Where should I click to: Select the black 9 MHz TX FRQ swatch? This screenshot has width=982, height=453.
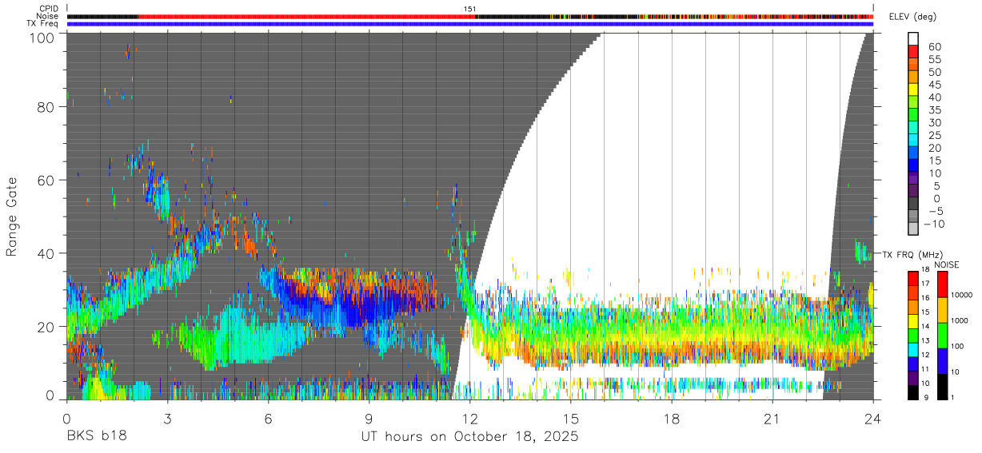913,392
